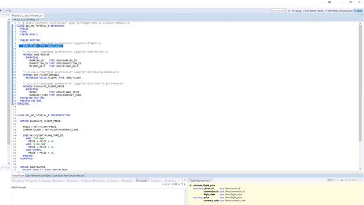Image resolution: width=364 pixels, height=205 pixels.
Task: Click the CLASS ZCL_OO_TUTORIAL_3 IMPLEMENTATION line
Action: click(x=44, y=115)
